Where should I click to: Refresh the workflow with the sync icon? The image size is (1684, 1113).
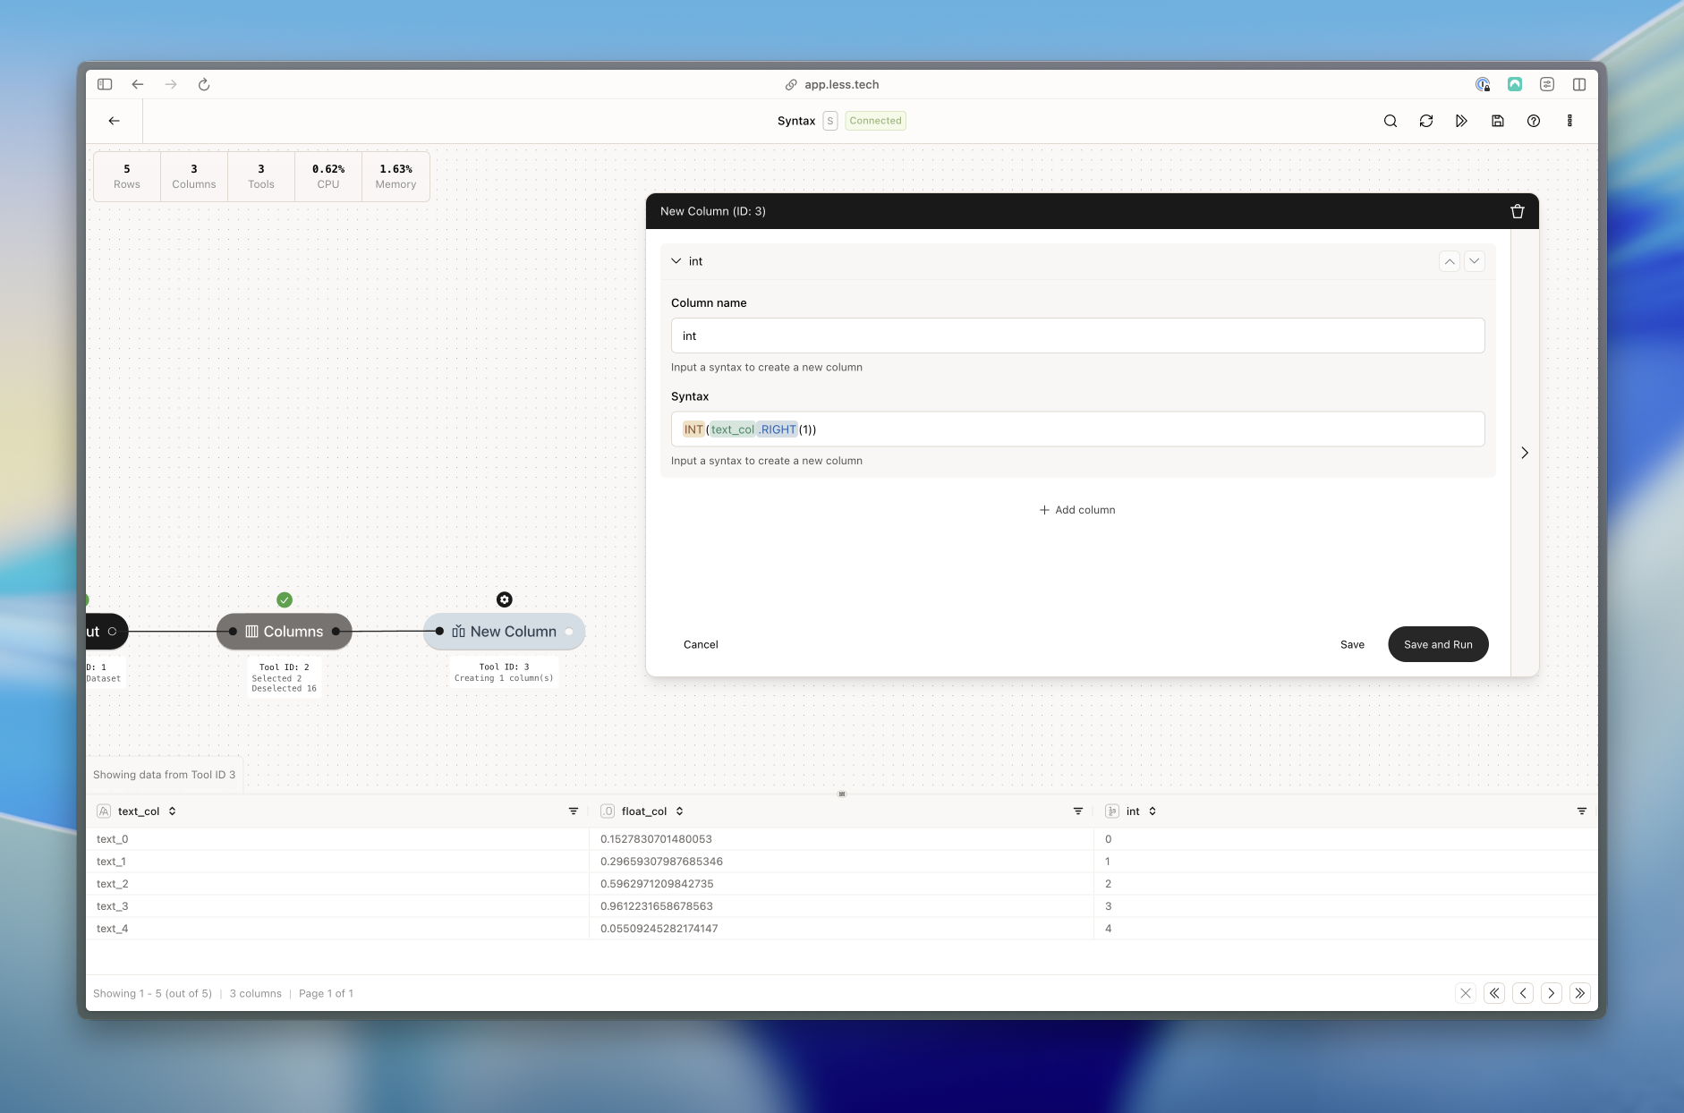point(1426,121)
